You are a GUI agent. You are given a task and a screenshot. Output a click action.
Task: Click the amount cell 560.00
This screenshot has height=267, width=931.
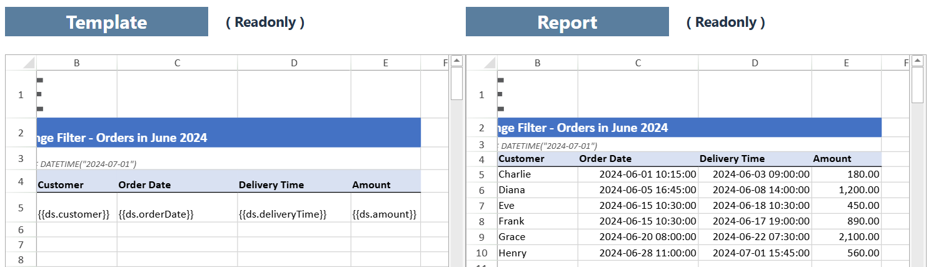(x=847, y=253)
